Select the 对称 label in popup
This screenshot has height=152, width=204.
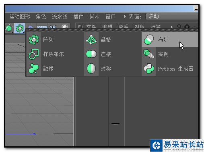(x=106, y=69)
